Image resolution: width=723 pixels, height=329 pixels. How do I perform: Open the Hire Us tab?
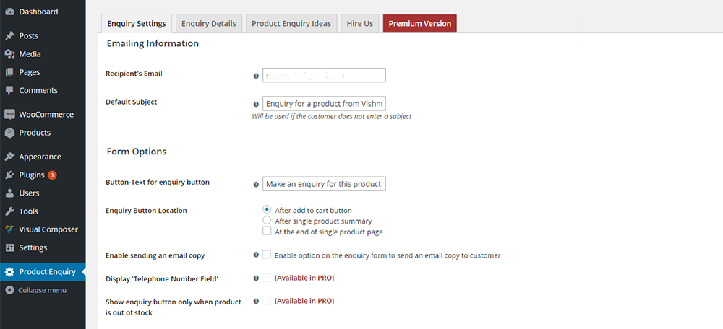tap(359, 24)
